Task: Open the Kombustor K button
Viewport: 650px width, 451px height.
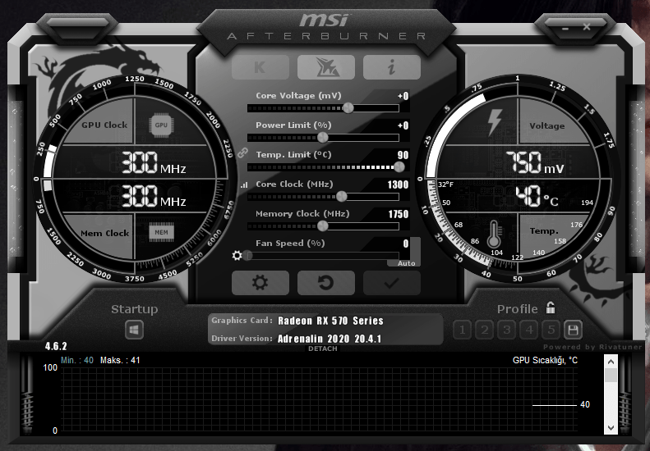Action: tap(260, 67)
